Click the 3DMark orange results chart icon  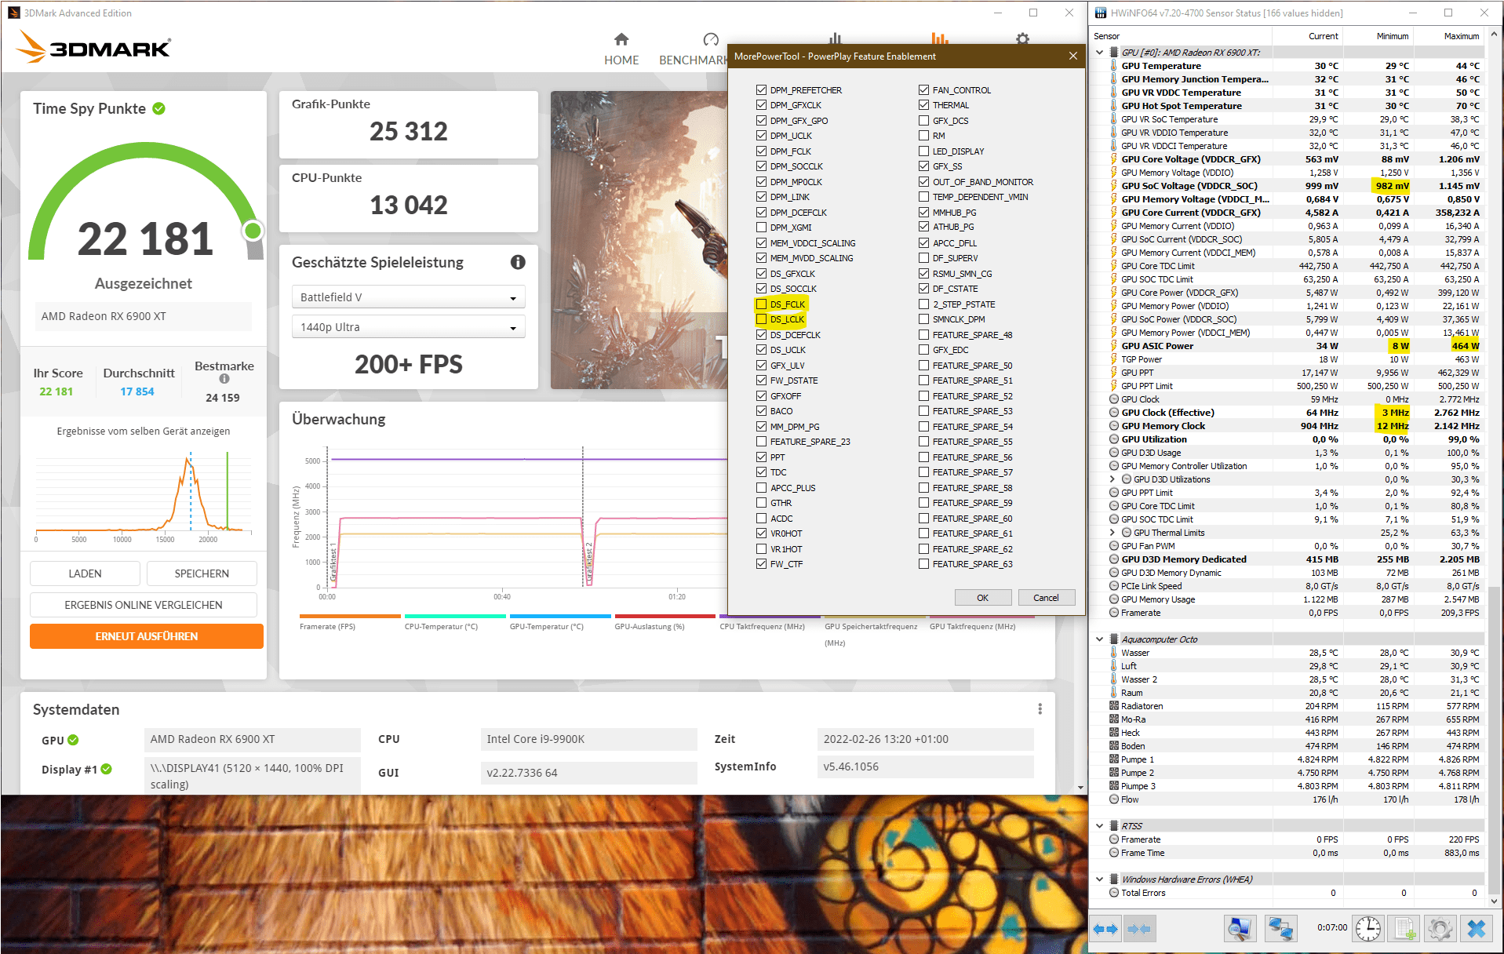pos(940,38)
